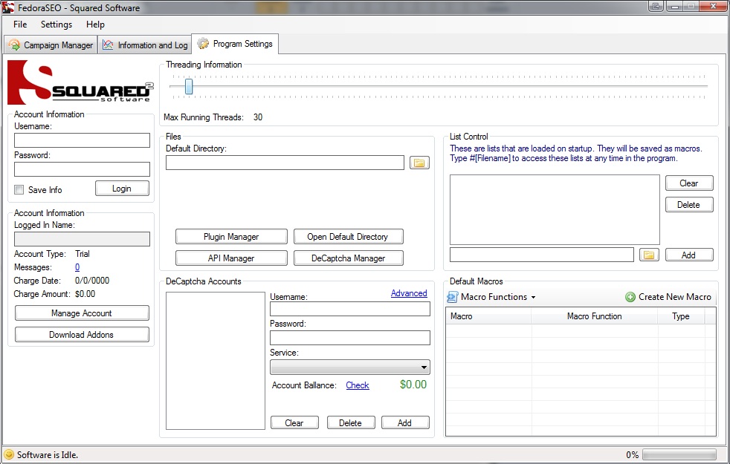This screenshot has height=464, width=730.
Task: Open the API Manager
Action: 231,258
